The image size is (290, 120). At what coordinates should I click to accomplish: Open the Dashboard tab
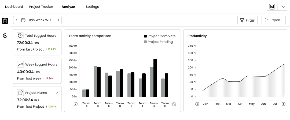[x=14, y=7]
